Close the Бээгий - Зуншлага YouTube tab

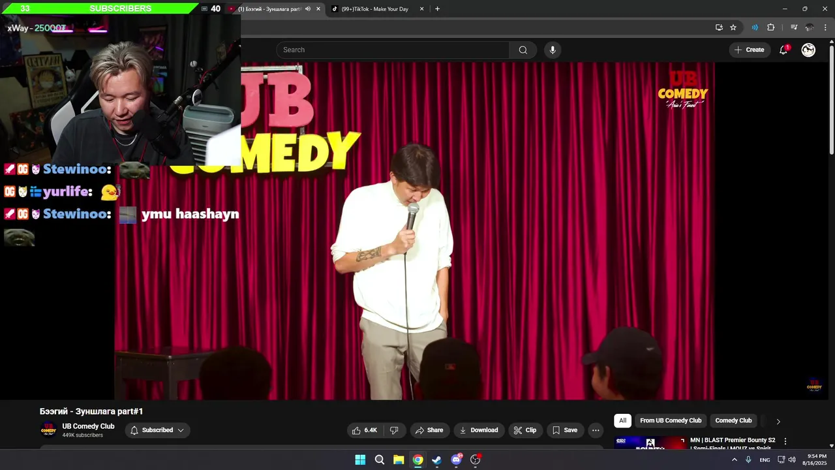(318, 9)
